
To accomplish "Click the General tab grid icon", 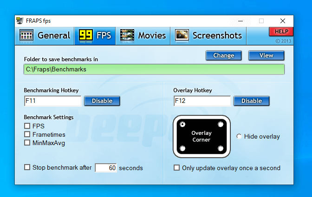I will [26, 35].
